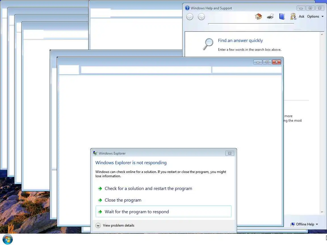Click Ask in the Help toolbar
Screen dimensions: 327x245
(x=301, y=16)
